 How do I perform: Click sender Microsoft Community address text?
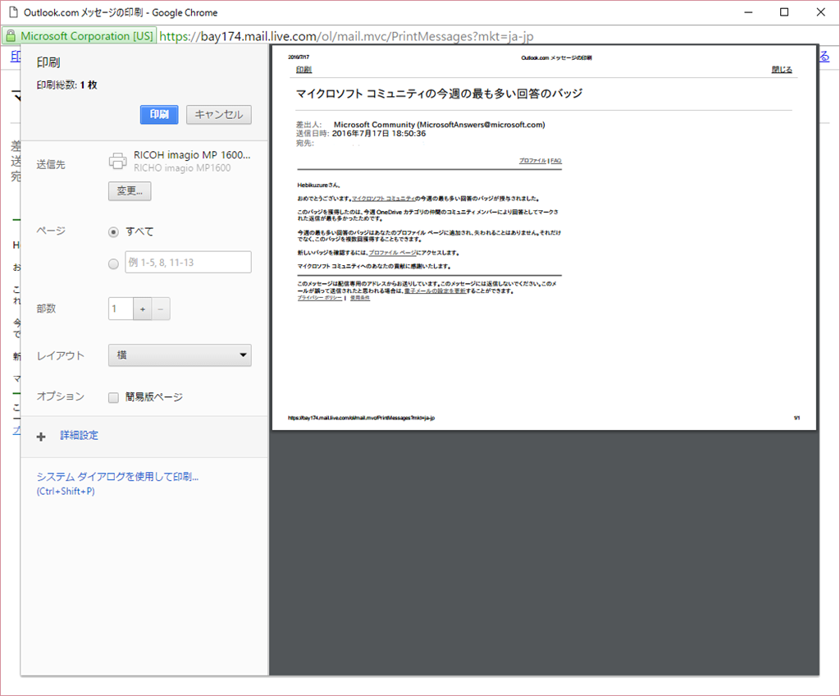pos(440,125)
